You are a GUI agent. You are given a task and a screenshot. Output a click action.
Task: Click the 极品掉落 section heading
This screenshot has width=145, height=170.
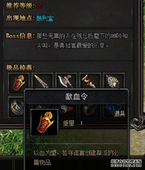point(20,68)
